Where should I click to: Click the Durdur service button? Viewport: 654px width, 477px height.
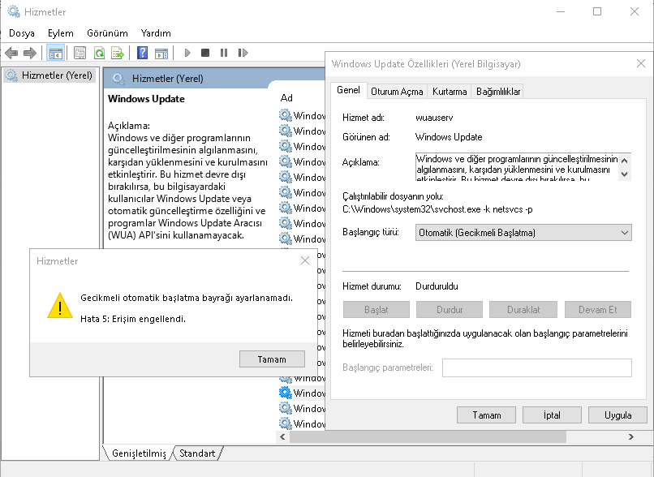450,310
